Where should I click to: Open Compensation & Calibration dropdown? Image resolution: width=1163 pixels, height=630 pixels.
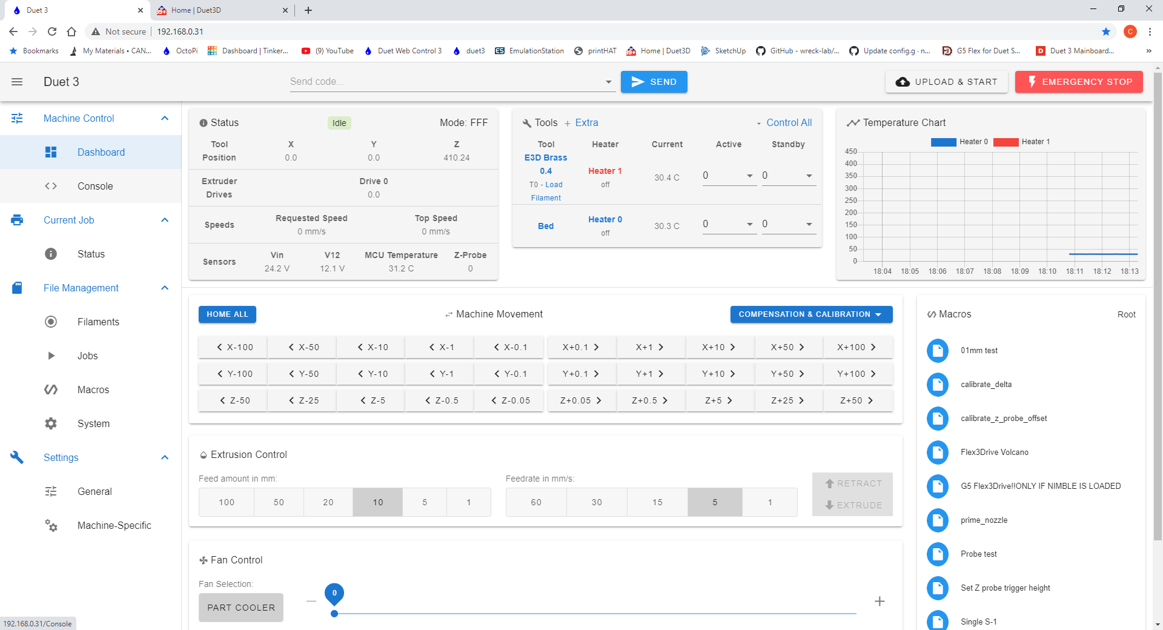tap(811, 314)
